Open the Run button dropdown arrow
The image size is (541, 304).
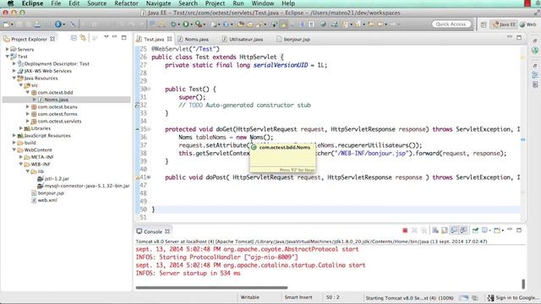pos(191,24)
